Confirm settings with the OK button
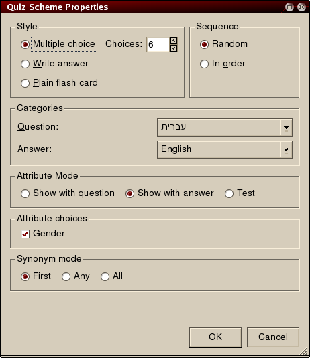 pyautogui.click(x=215, y=337)
